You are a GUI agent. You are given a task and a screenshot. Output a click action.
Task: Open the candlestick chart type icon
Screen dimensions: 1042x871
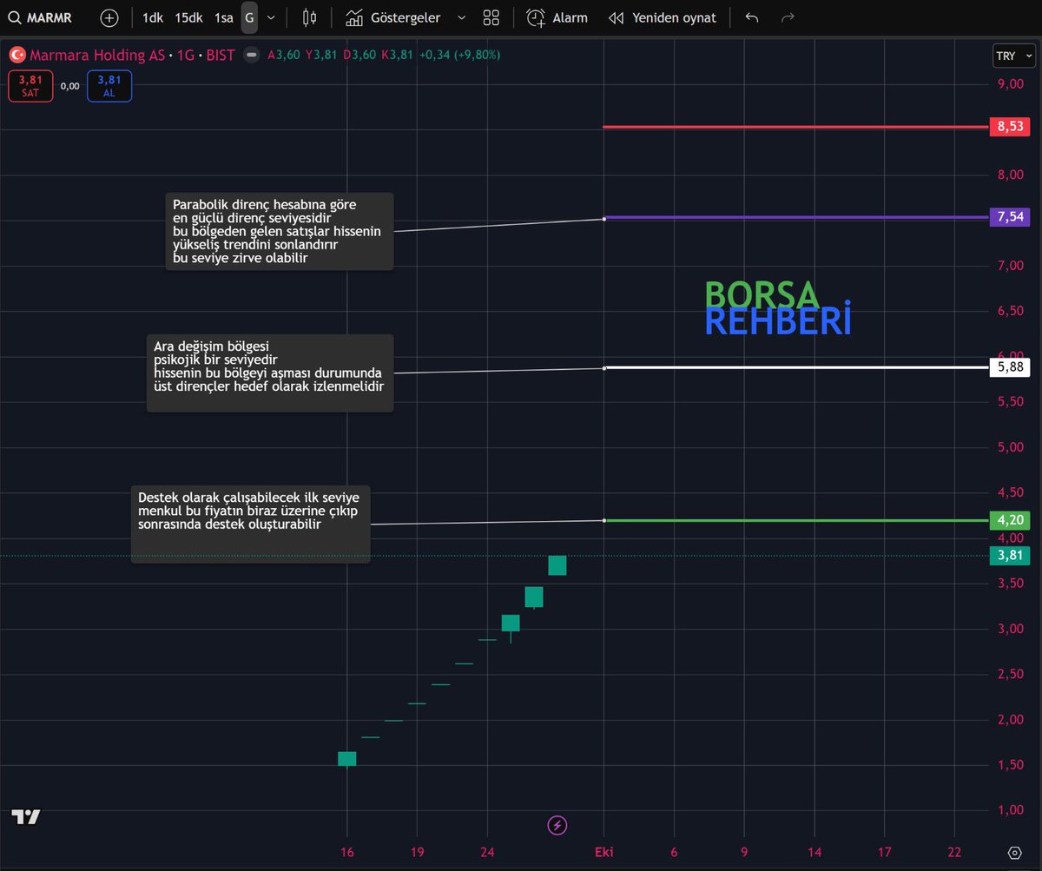(310, 17)
